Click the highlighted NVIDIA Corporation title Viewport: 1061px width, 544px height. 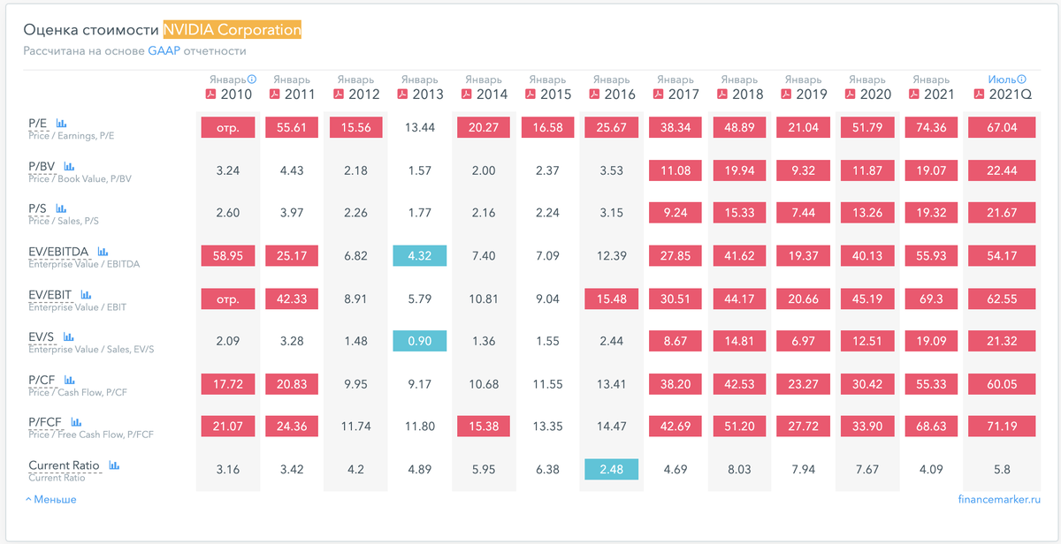tap(233, 30)
